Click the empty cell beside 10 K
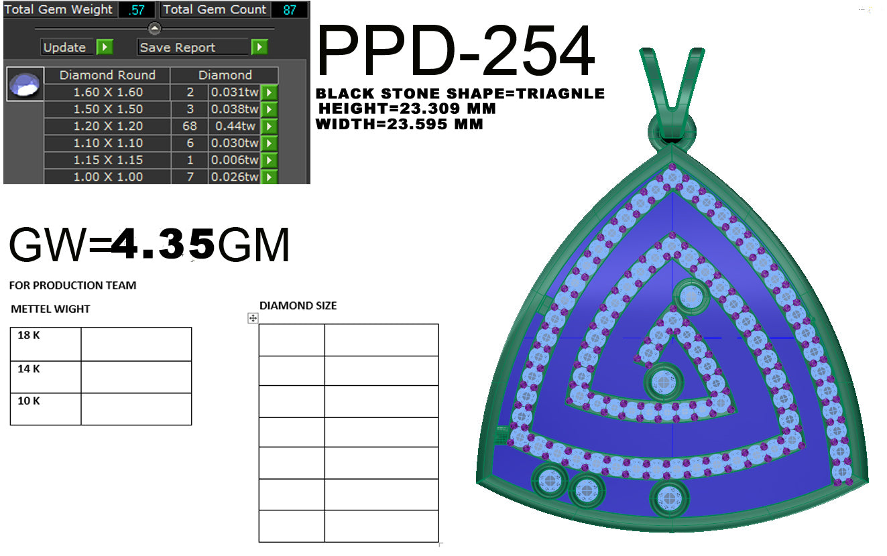 click(136, 409)
